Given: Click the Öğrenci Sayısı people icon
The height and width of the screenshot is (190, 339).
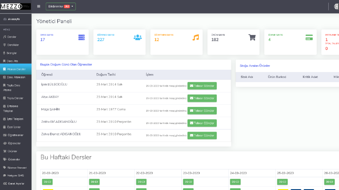Looking at the screenshot, I should [x=138, y=37].
